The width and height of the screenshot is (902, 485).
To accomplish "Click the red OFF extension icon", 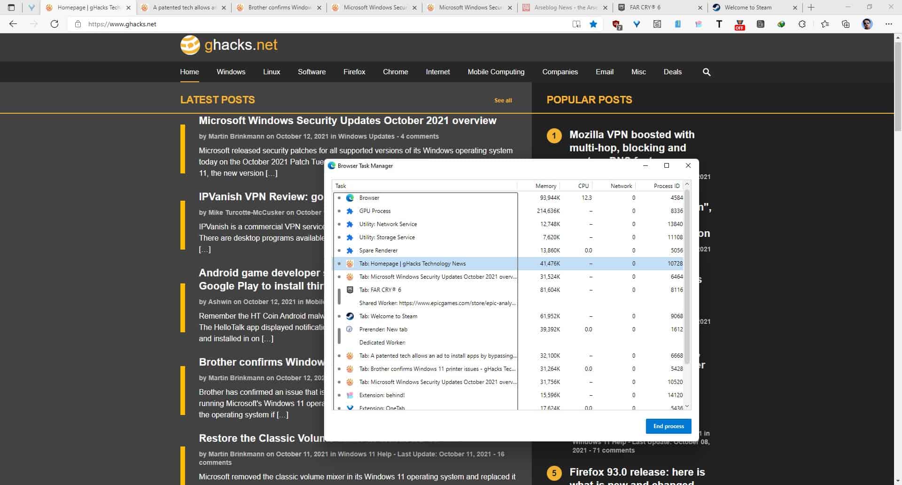I will tap(739, 24).
